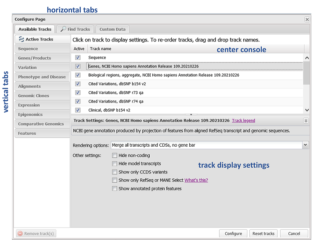Switch to Custom Data tab

coord(112,29)
